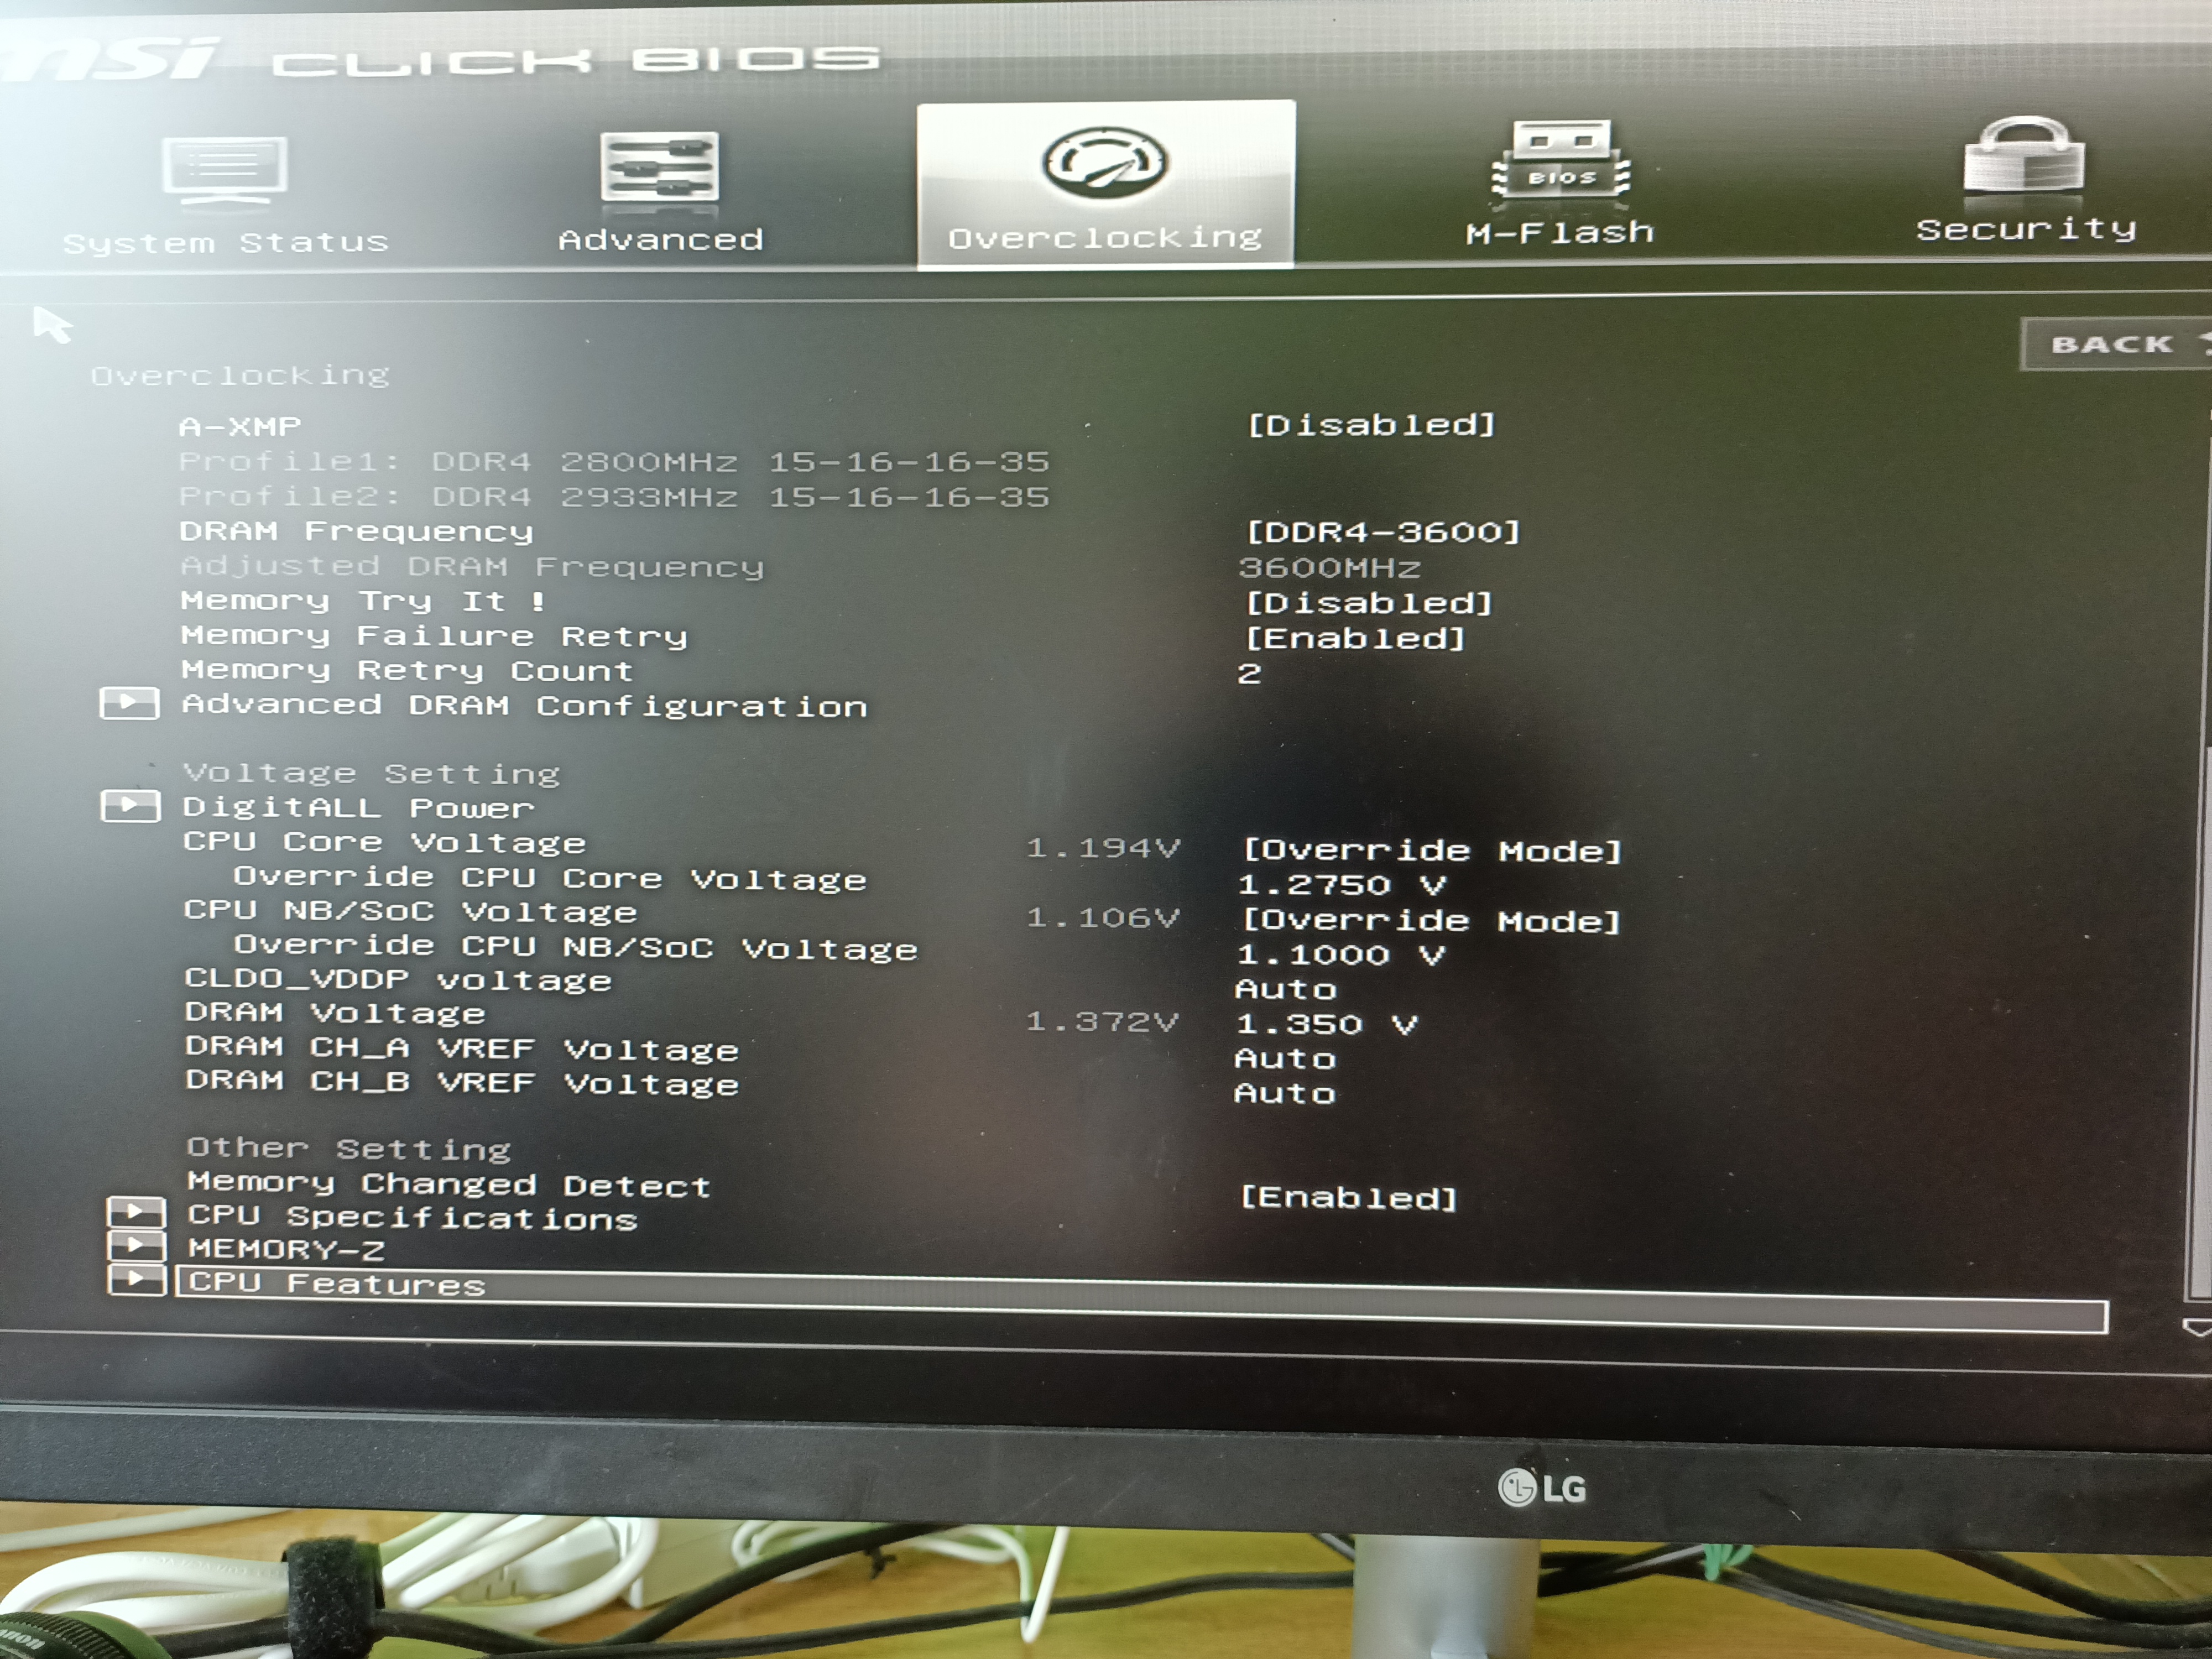Toggle Memory Failure Retry [Enabled] value
The image size is (2212, 1659).
pos(1355,638)
